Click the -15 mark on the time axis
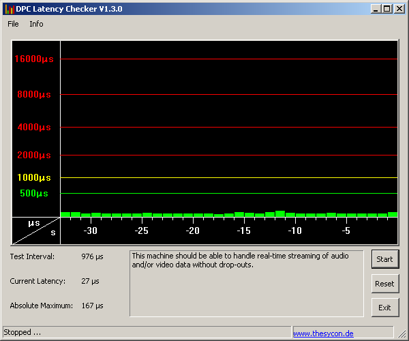This screenshot has width=409, height=341. 244,231
